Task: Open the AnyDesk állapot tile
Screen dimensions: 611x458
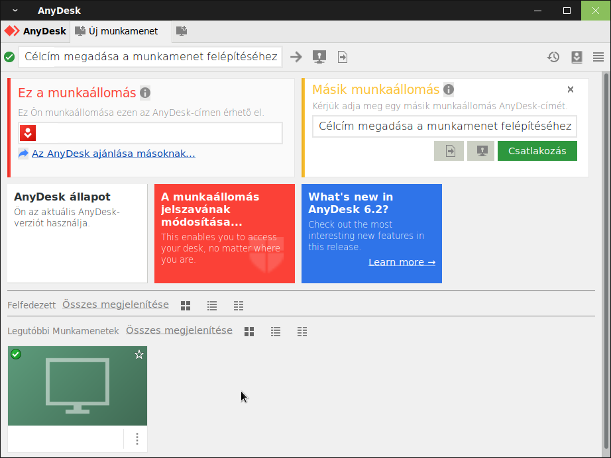Action: click(x=77, y=234)
